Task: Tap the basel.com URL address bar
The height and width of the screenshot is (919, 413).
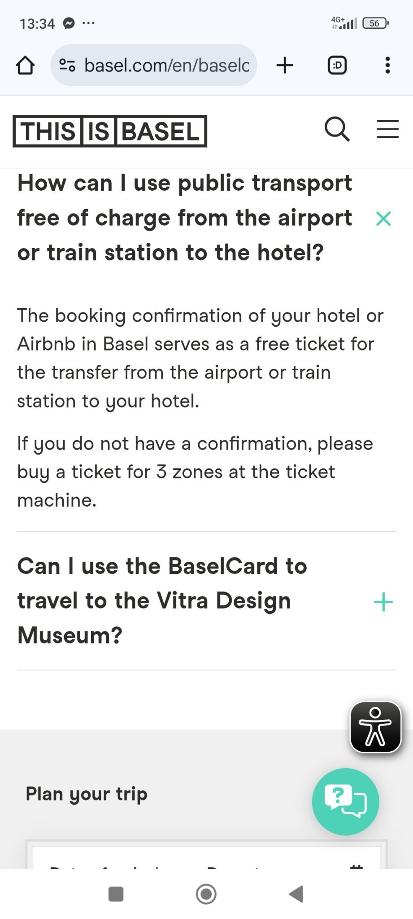Action: (x=166, y=66)
